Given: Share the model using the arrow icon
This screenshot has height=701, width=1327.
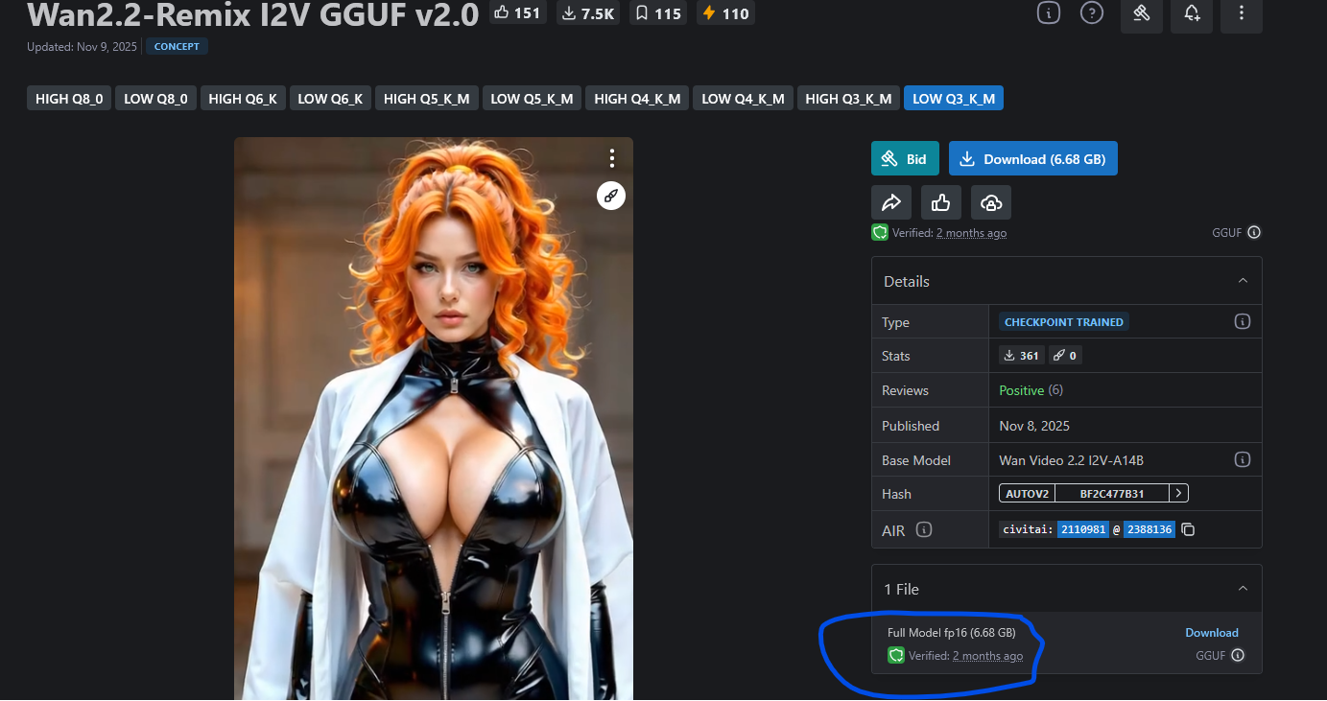Looking at the screenshot, I should pos(891,202).
